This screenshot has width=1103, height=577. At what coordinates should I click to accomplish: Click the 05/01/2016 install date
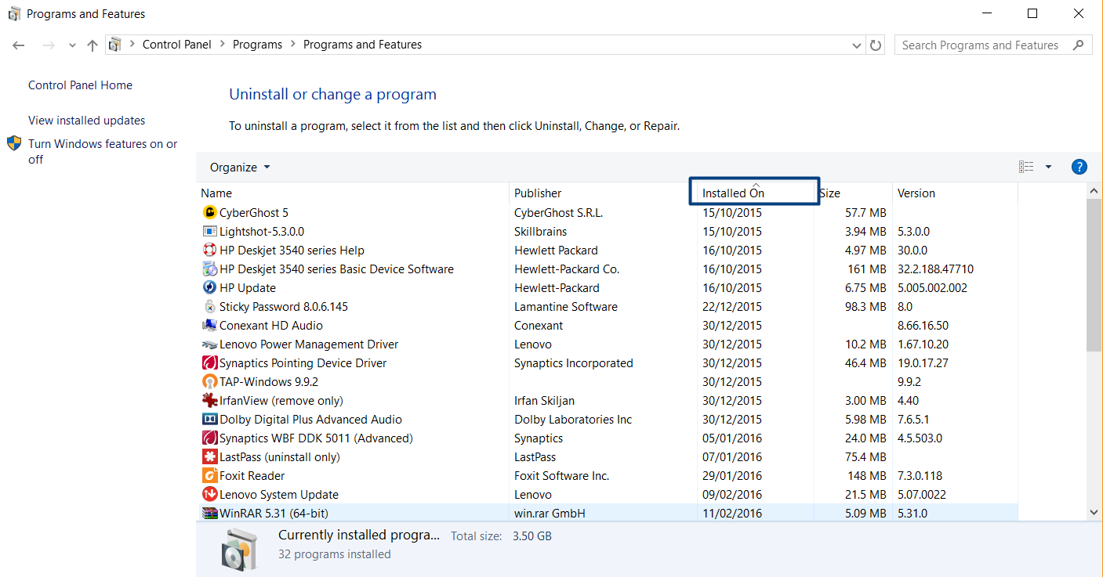click(732, 438)
